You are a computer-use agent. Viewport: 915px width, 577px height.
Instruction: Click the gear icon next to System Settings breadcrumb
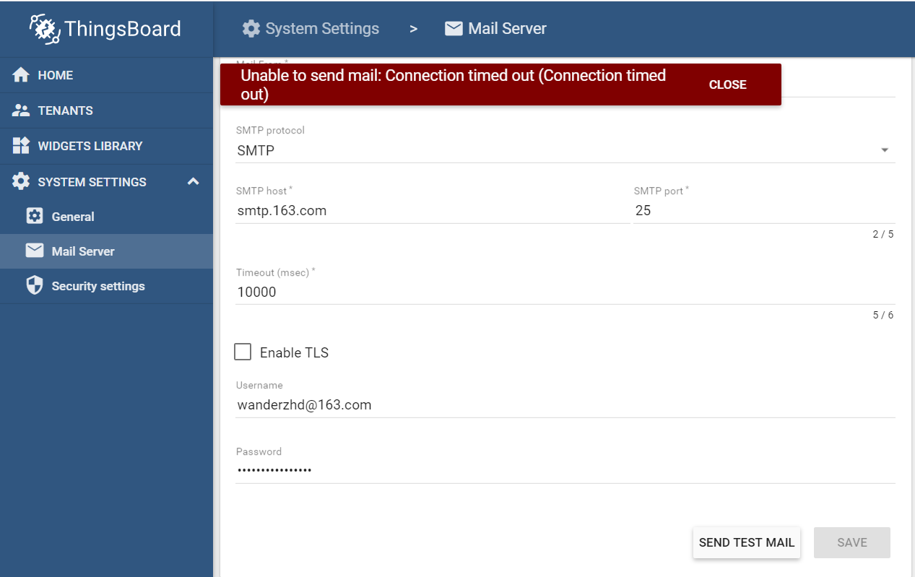(250, 28)
